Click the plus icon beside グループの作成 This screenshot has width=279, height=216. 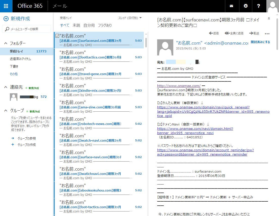(x=13, y=144)
